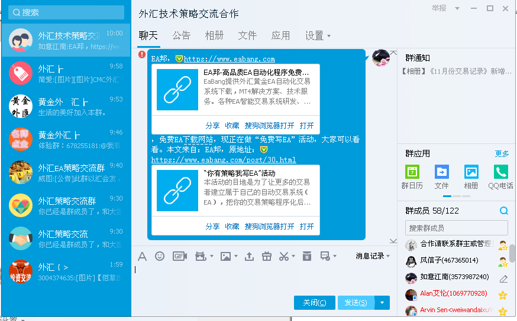The image size is (517, 321).
Task: Click the chat bubble more-features icon
Action: click(x=325, y=256)
